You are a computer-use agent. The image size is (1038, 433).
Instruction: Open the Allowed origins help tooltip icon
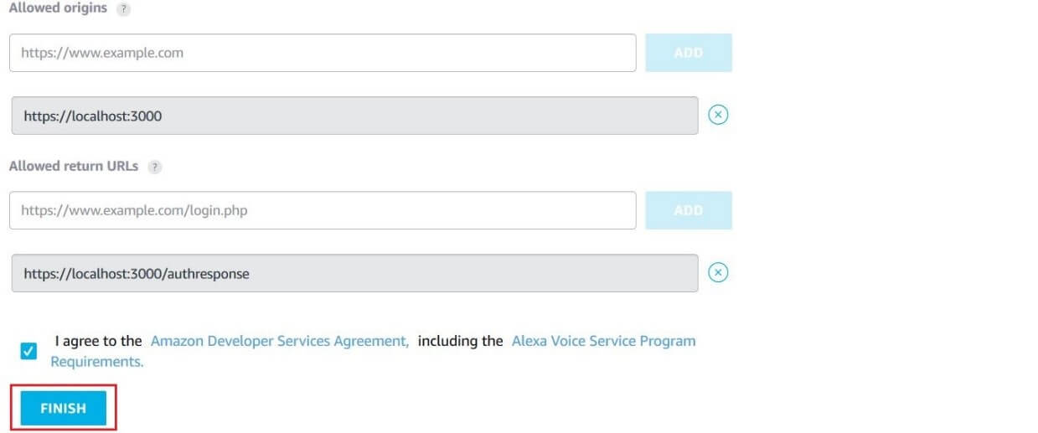[x=125, y=8]
